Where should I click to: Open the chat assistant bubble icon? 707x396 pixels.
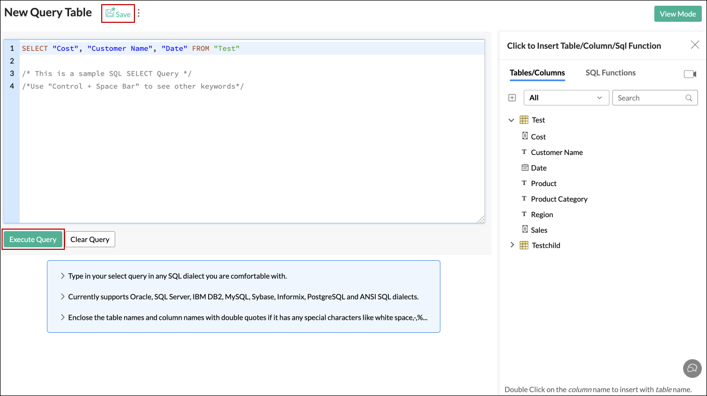tap(692, 369)
